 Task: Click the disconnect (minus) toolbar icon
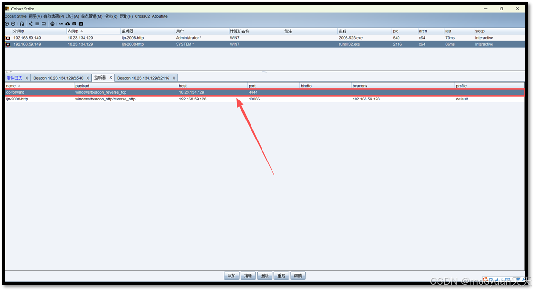13,24
